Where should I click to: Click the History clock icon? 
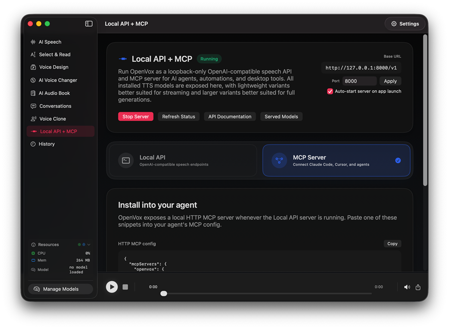coord(33,144)
